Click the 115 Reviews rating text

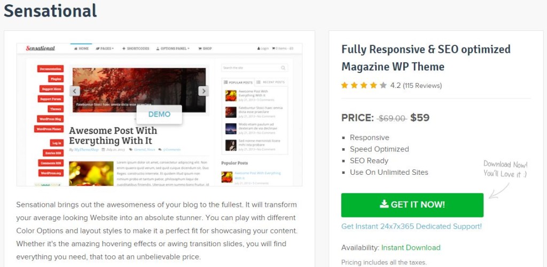coord(422,85)
